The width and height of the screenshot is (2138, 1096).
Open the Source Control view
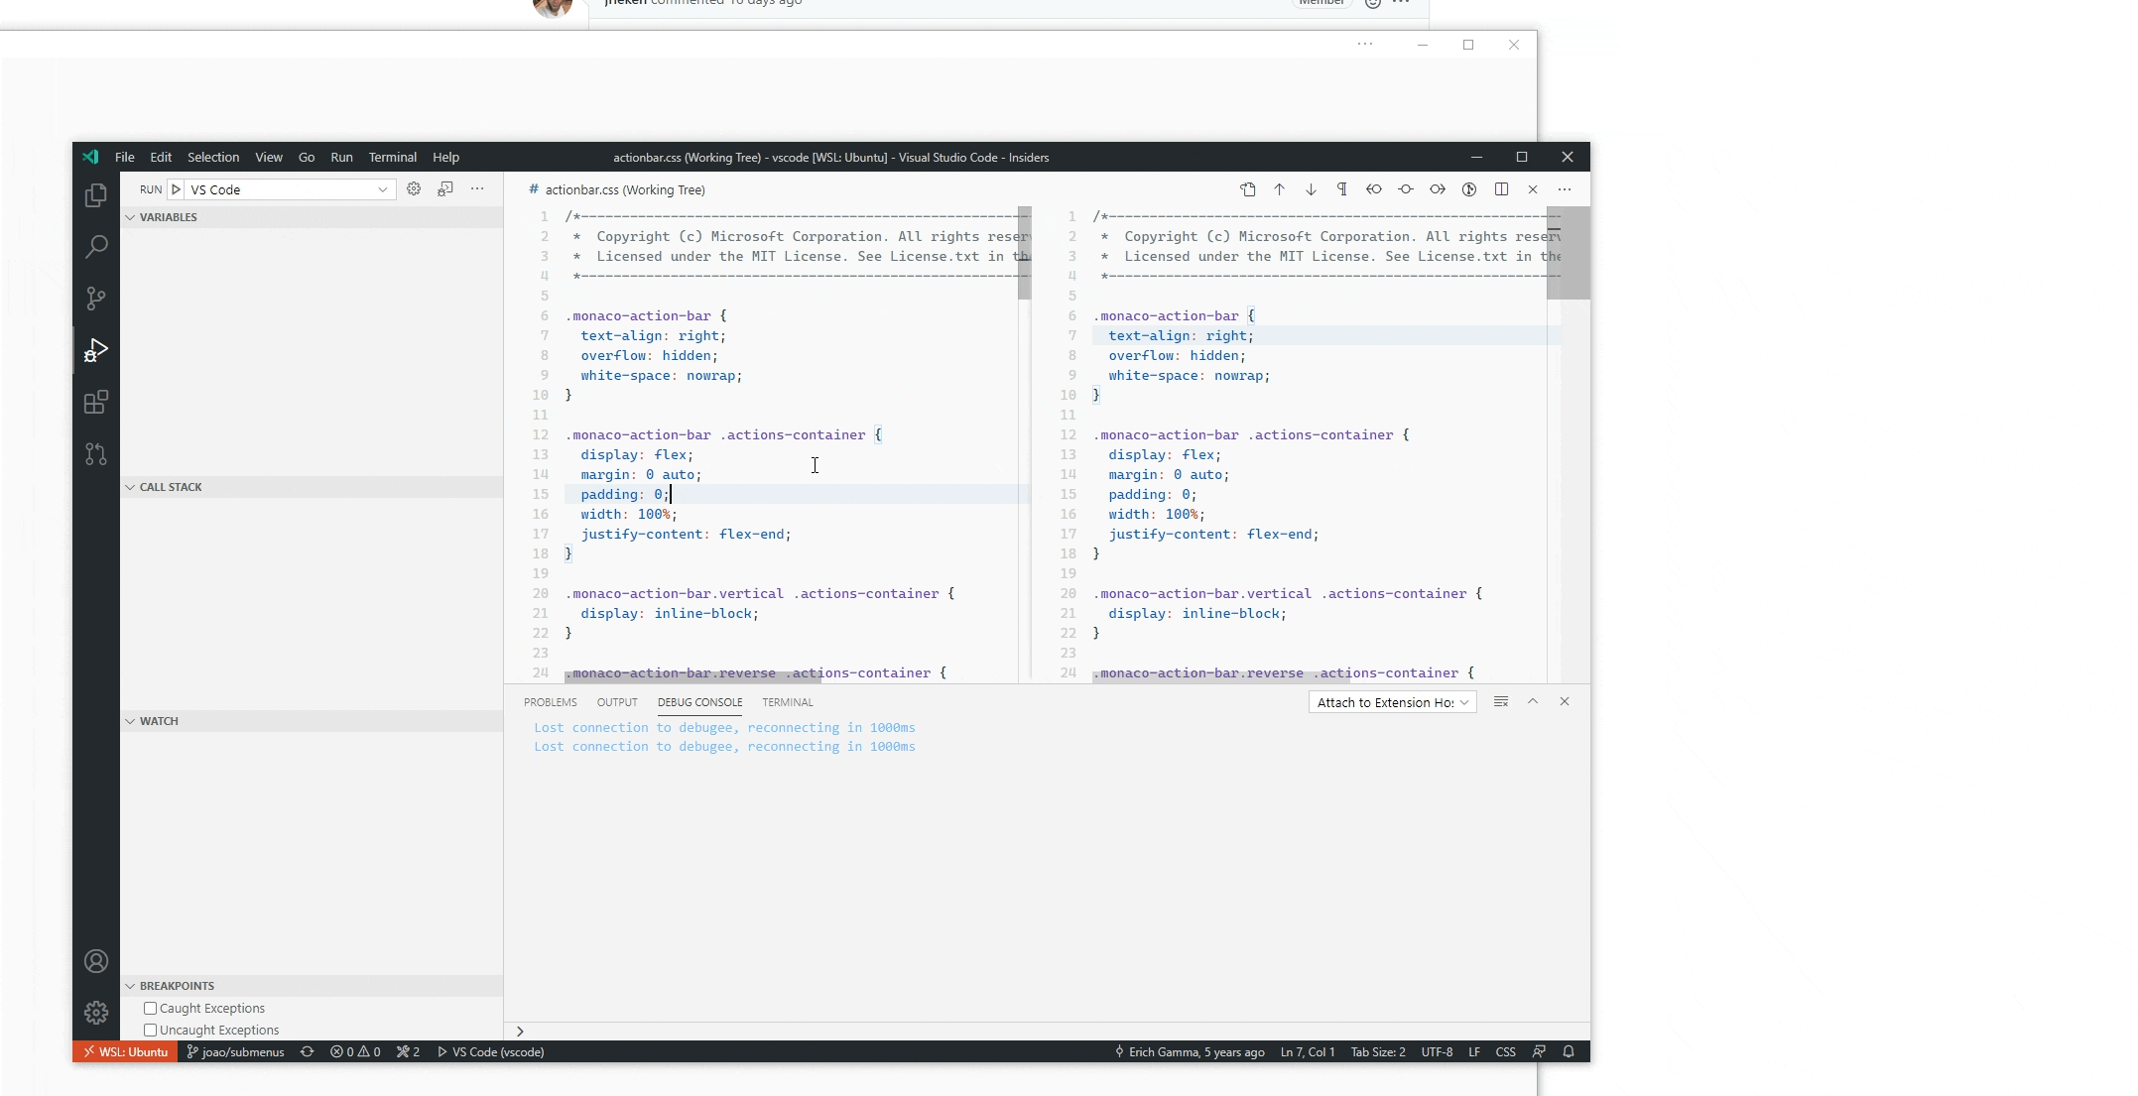pyautogui.click(x=96, y=299)
